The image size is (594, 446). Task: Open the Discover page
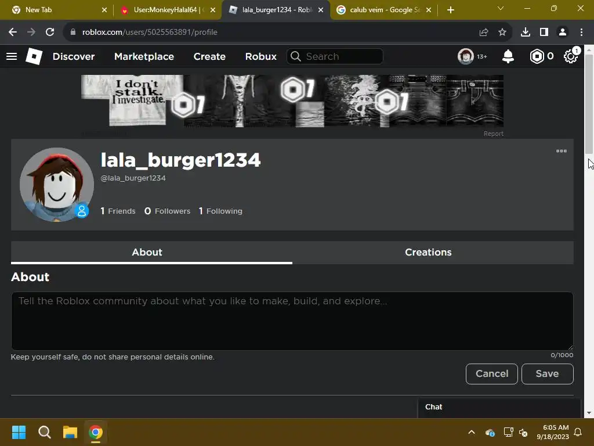click(74, 56)
